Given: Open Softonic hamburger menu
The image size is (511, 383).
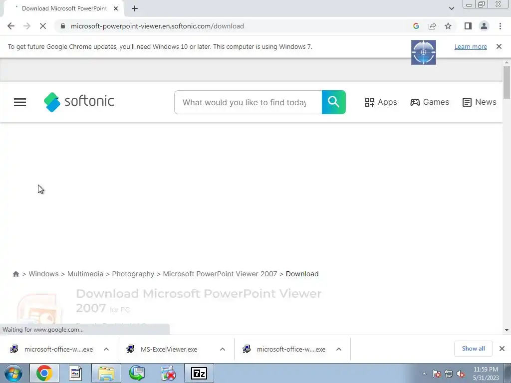Looking at the screenshot, I should click(20, 102).
